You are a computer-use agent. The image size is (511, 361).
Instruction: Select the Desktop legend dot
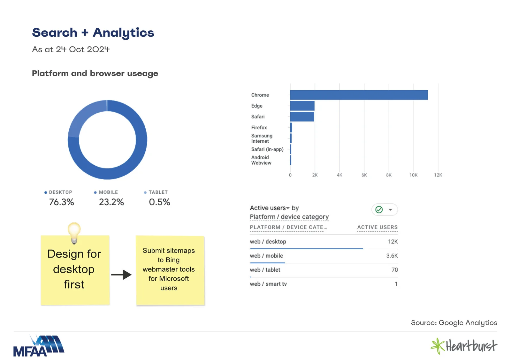[46, 192]
